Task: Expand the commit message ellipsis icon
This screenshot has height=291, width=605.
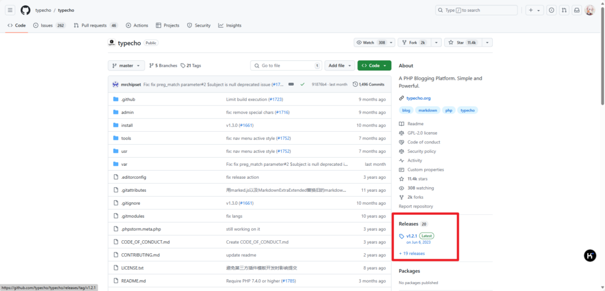Action: click(291, 84)
